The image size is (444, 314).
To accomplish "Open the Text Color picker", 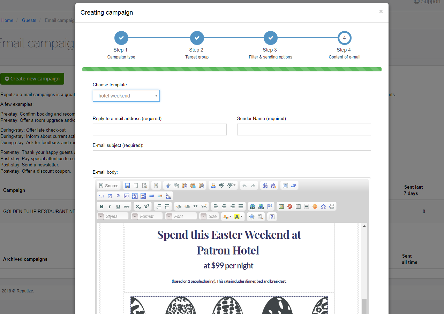I will pos(227,217).
